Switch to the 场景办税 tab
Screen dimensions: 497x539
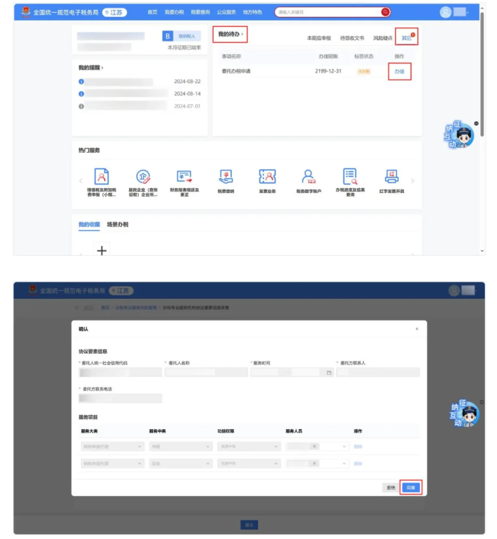click(x=118, y=224)
